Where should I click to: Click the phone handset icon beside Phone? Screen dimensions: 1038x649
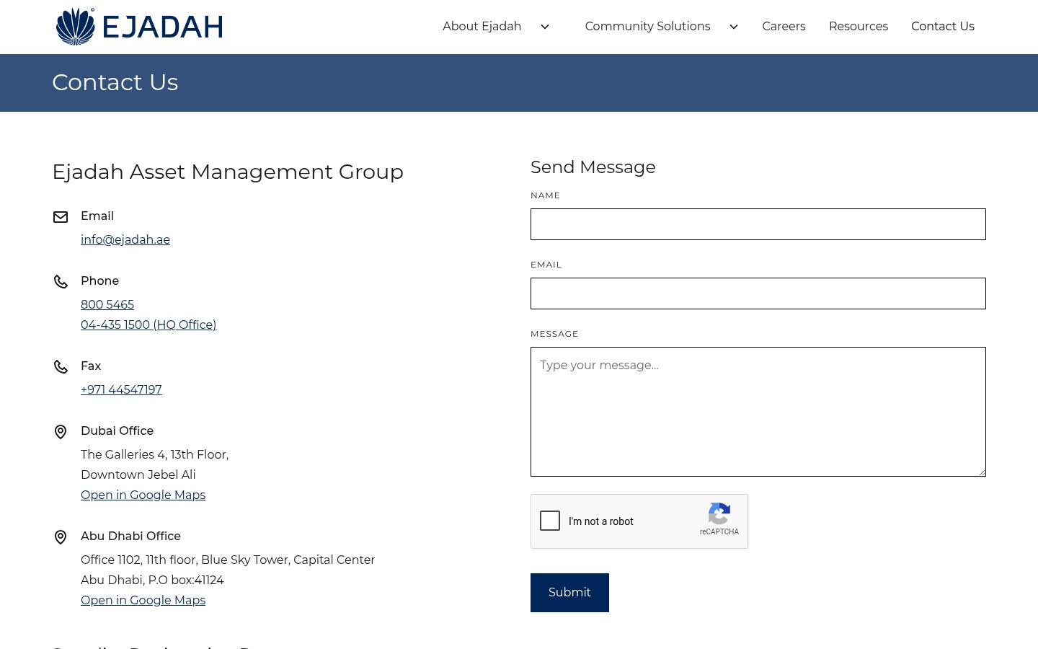tap(61, 281)
